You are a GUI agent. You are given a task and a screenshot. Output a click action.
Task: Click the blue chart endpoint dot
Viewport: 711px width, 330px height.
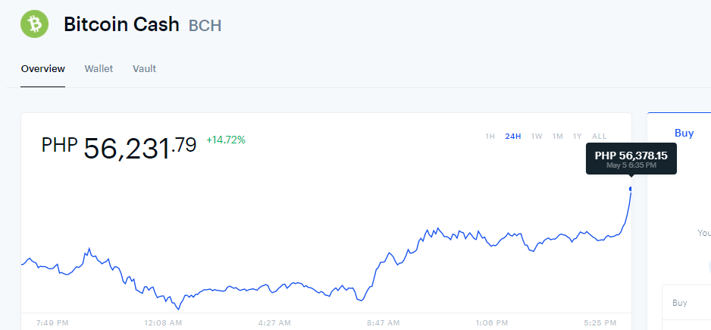point(631,189)
